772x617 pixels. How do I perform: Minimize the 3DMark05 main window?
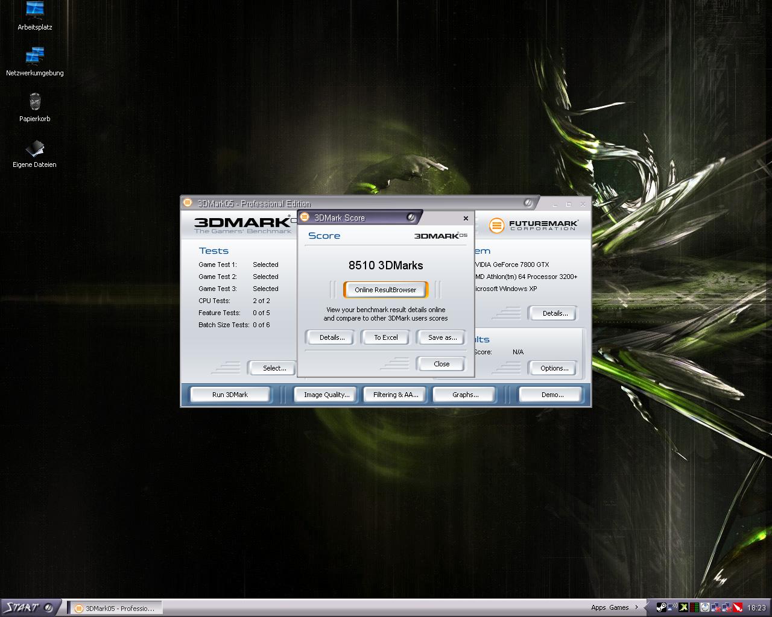[x=556, y=204]
